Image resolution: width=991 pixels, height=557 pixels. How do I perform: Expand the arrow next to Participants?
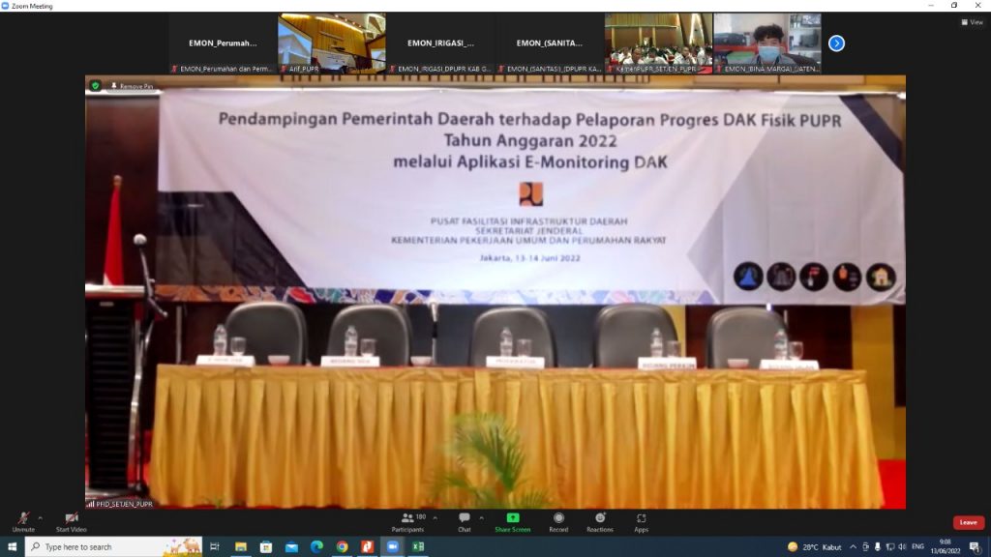pos(434,517)
